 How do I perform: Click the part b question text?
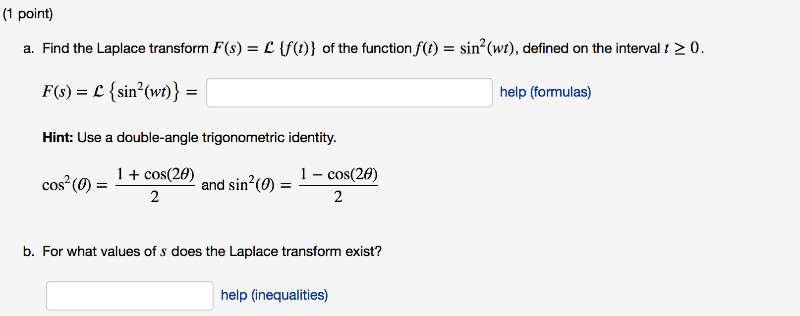(203, 251)
